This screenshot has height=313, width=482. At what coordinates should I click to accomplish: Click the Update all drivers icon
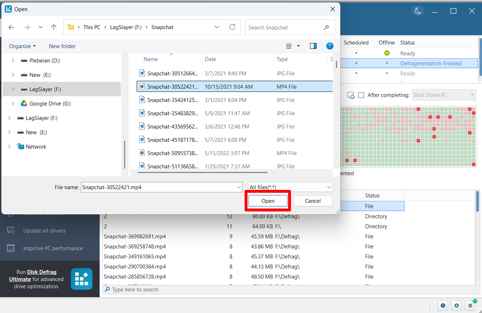click(11, 231)
